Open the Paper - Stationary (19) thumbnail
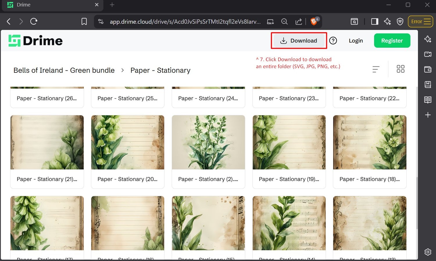Screen dimensions: 436x261 click(x=289, y=142)
